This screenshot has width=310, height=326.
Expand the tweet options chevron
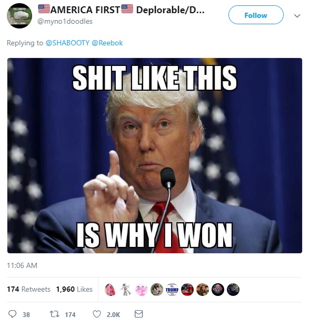tap(297, 16)
